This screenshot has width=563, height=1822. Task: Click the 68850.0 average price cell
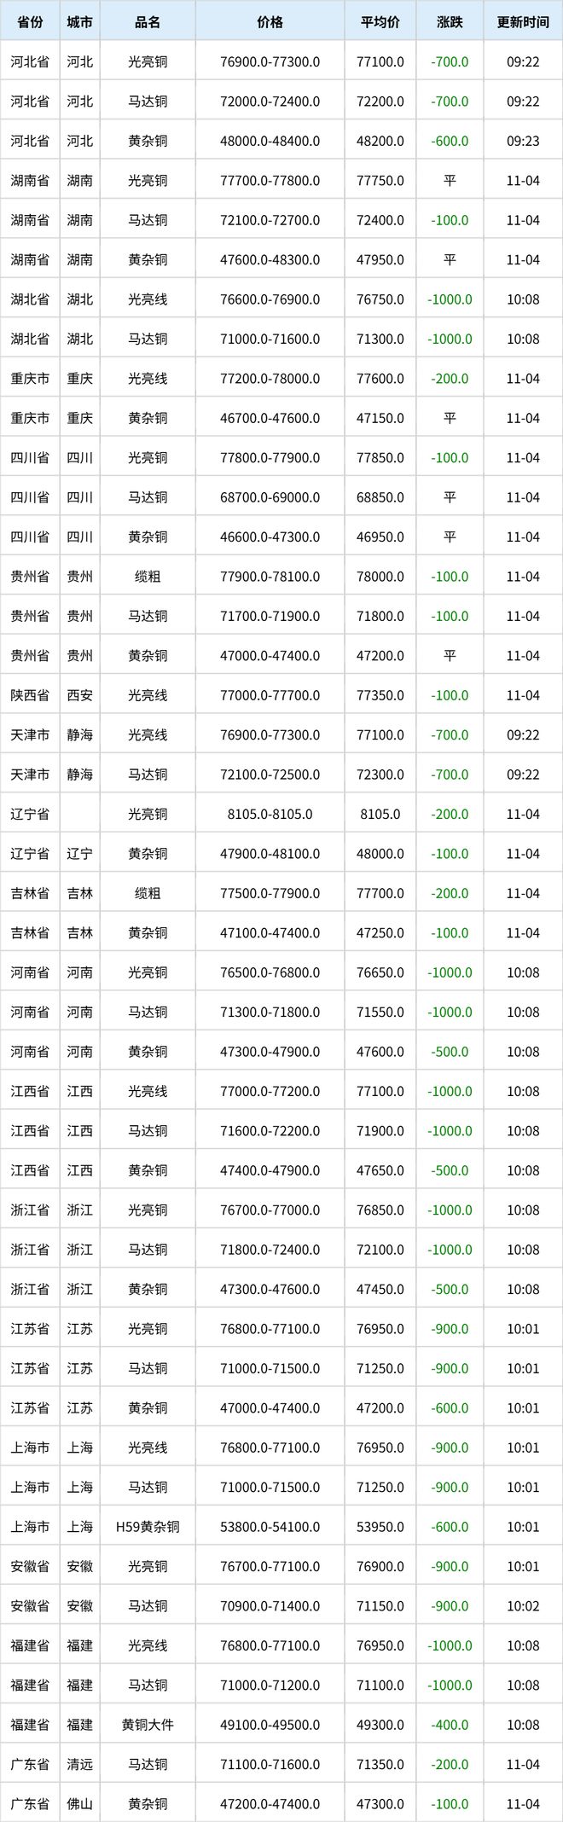380,497
